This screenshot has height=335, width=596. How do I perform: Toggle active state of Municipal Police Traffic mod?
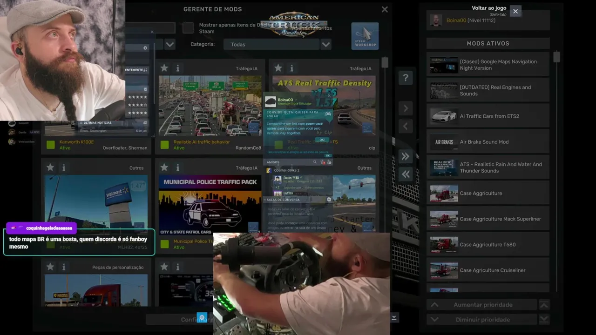164,244
